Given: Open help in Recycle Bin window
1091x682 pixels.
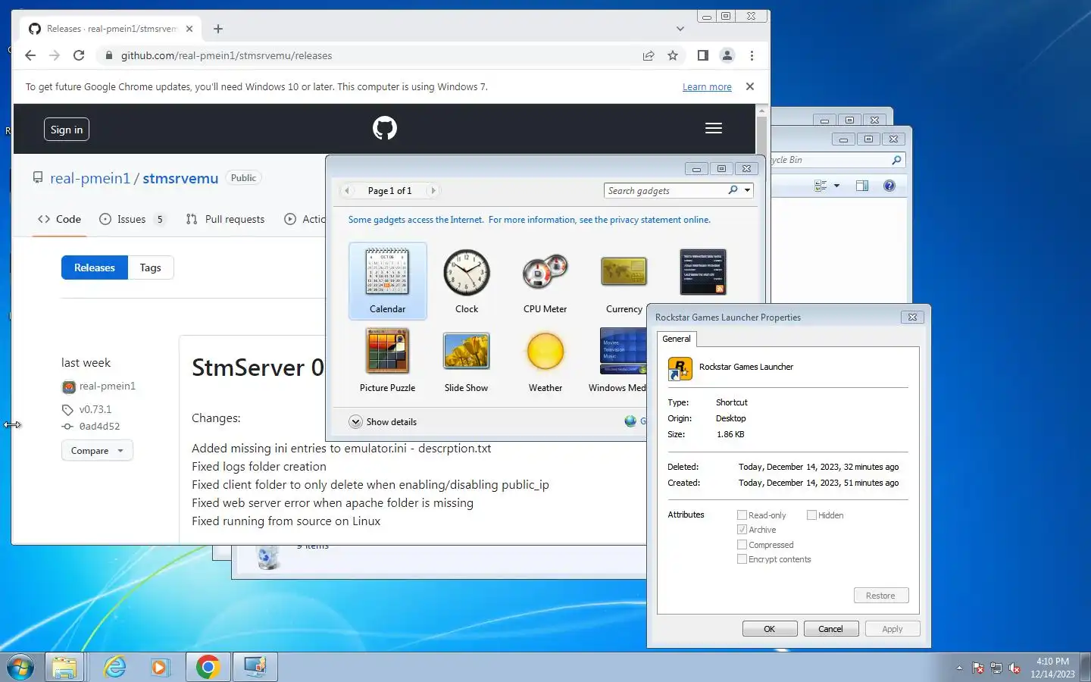Looking at the screenshot, I should [x=889, y=186].
